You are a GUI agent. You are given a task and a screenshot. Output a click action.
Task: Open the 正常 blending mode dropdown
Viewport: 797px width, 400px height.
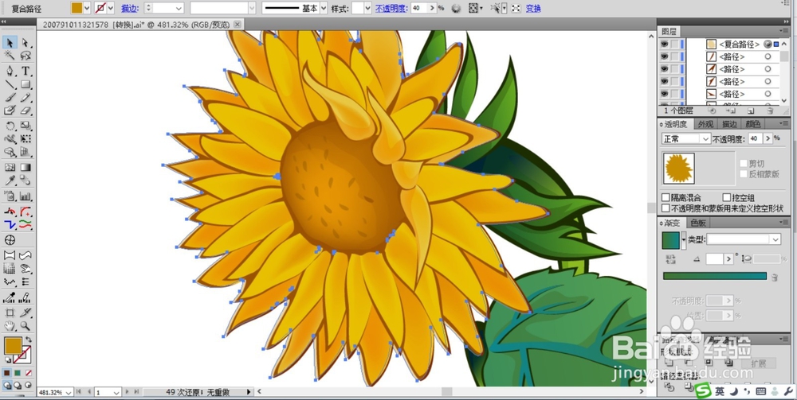click(x=705, y=138)
